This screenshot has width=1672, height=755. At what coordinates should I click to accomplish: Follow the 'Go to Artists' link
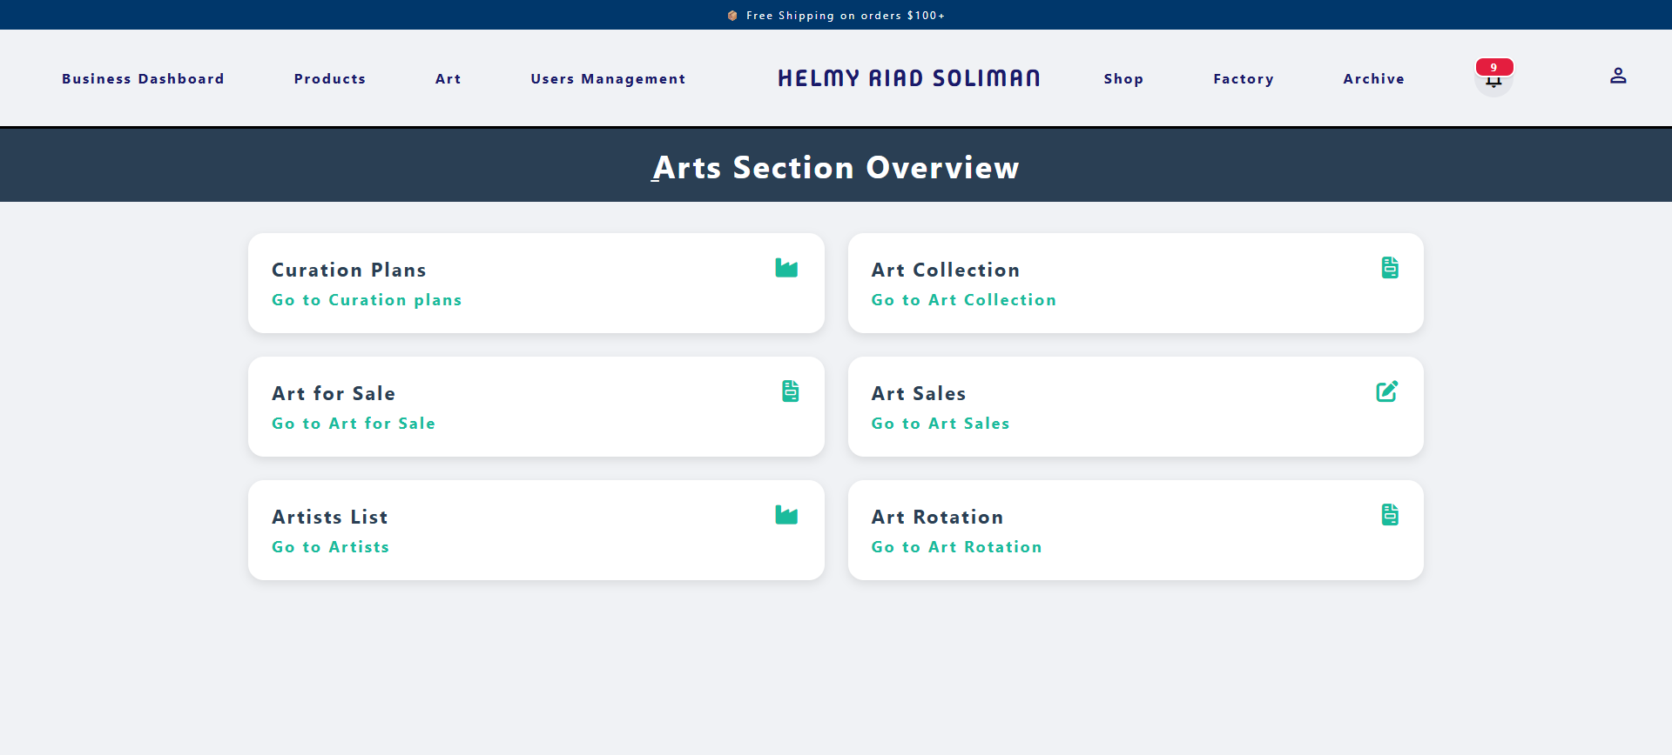pos(331,547)
